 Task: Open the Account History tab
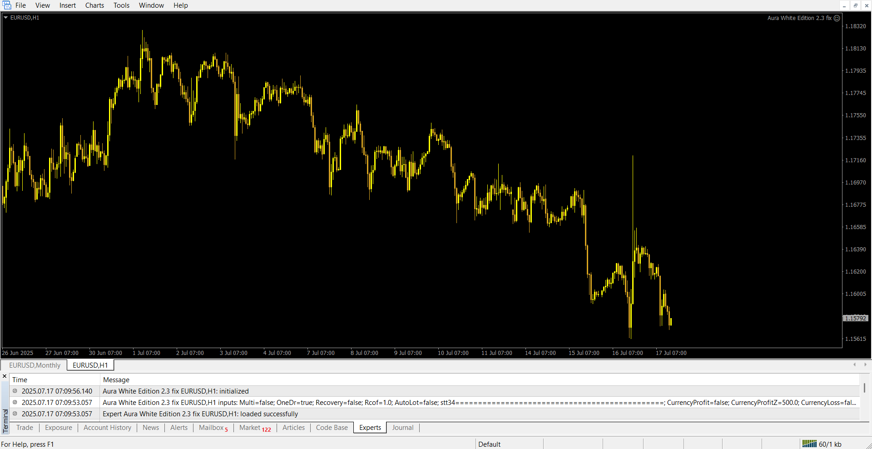pos(107,428)
